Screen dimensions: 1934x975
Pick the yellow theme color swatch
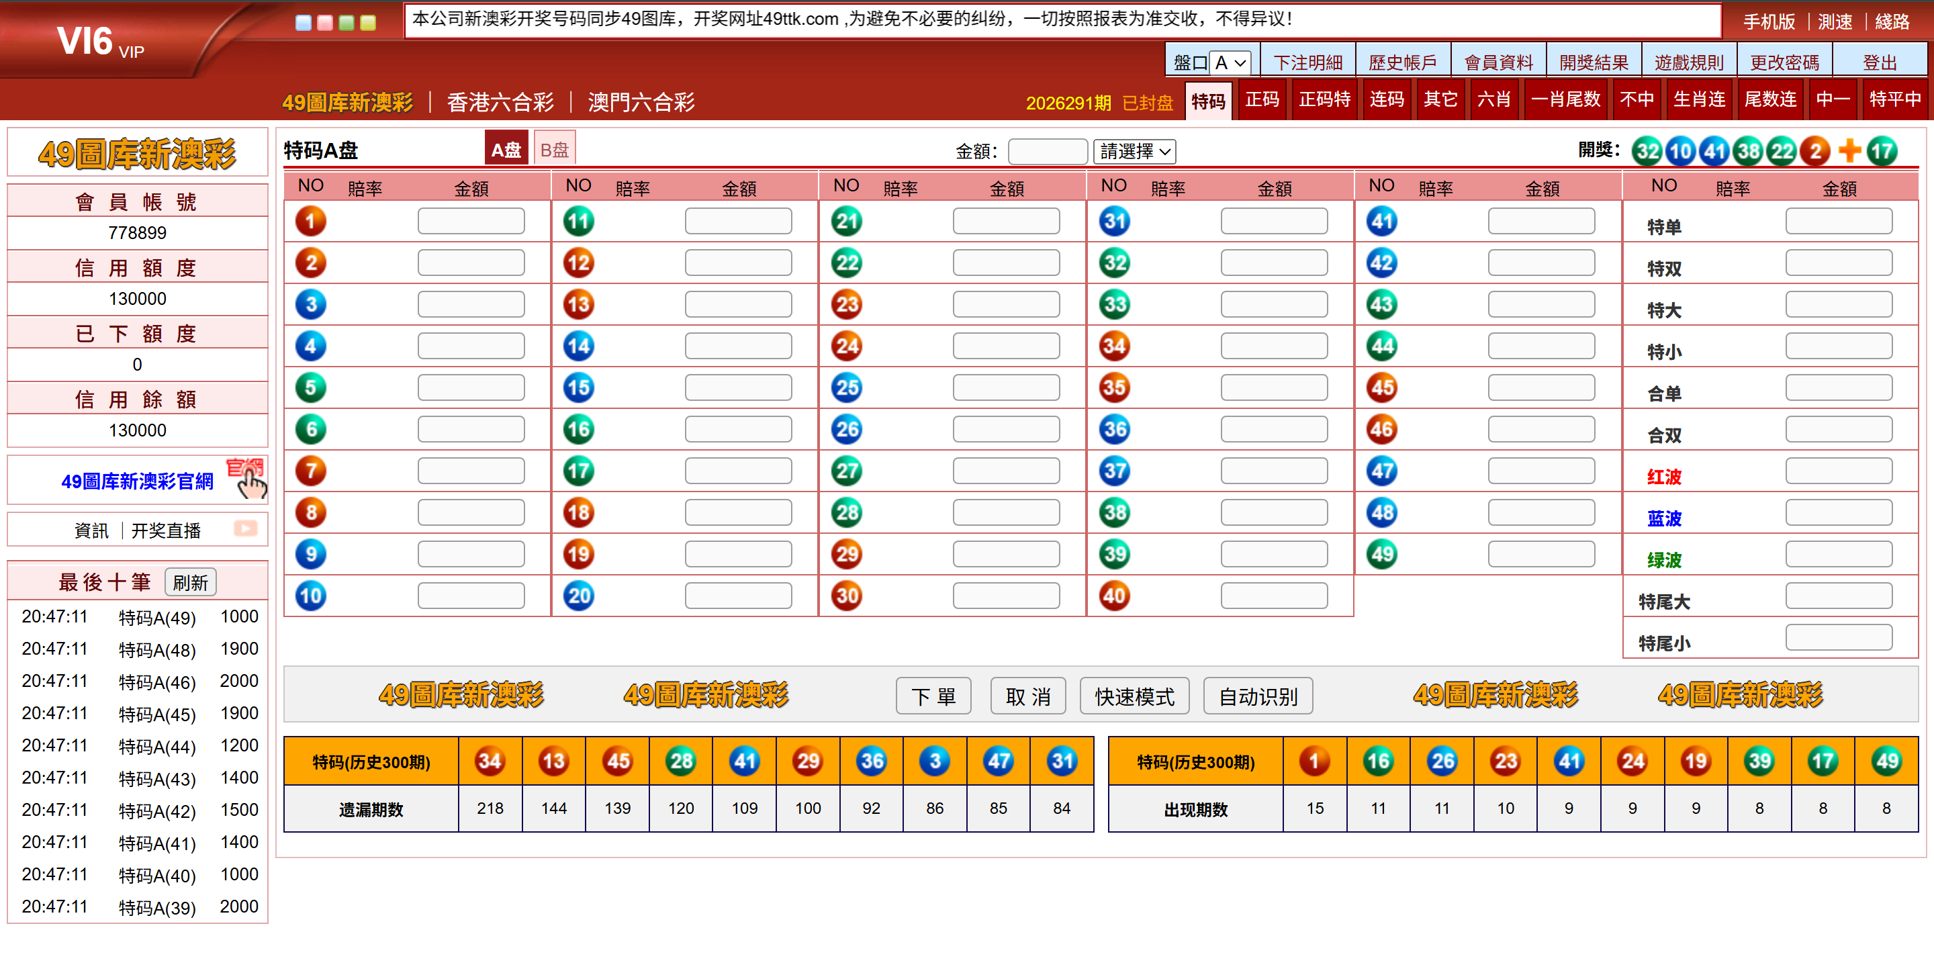point(368,24)
